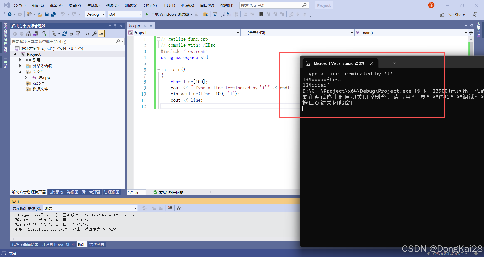Open the 服务器资源管理器 side tab
Screen dimensions: 484x257
coord(5,37)
